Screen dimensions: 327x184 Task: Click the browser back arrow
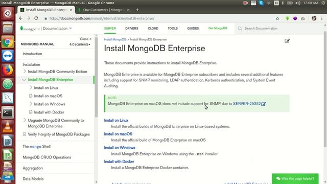pos(20,18)
